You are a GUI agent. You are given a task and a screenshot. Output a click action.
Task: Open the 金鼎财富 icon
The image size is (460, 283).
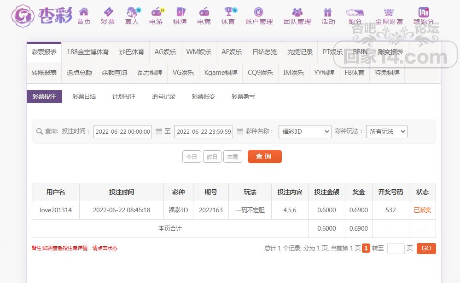pos(389,12)
